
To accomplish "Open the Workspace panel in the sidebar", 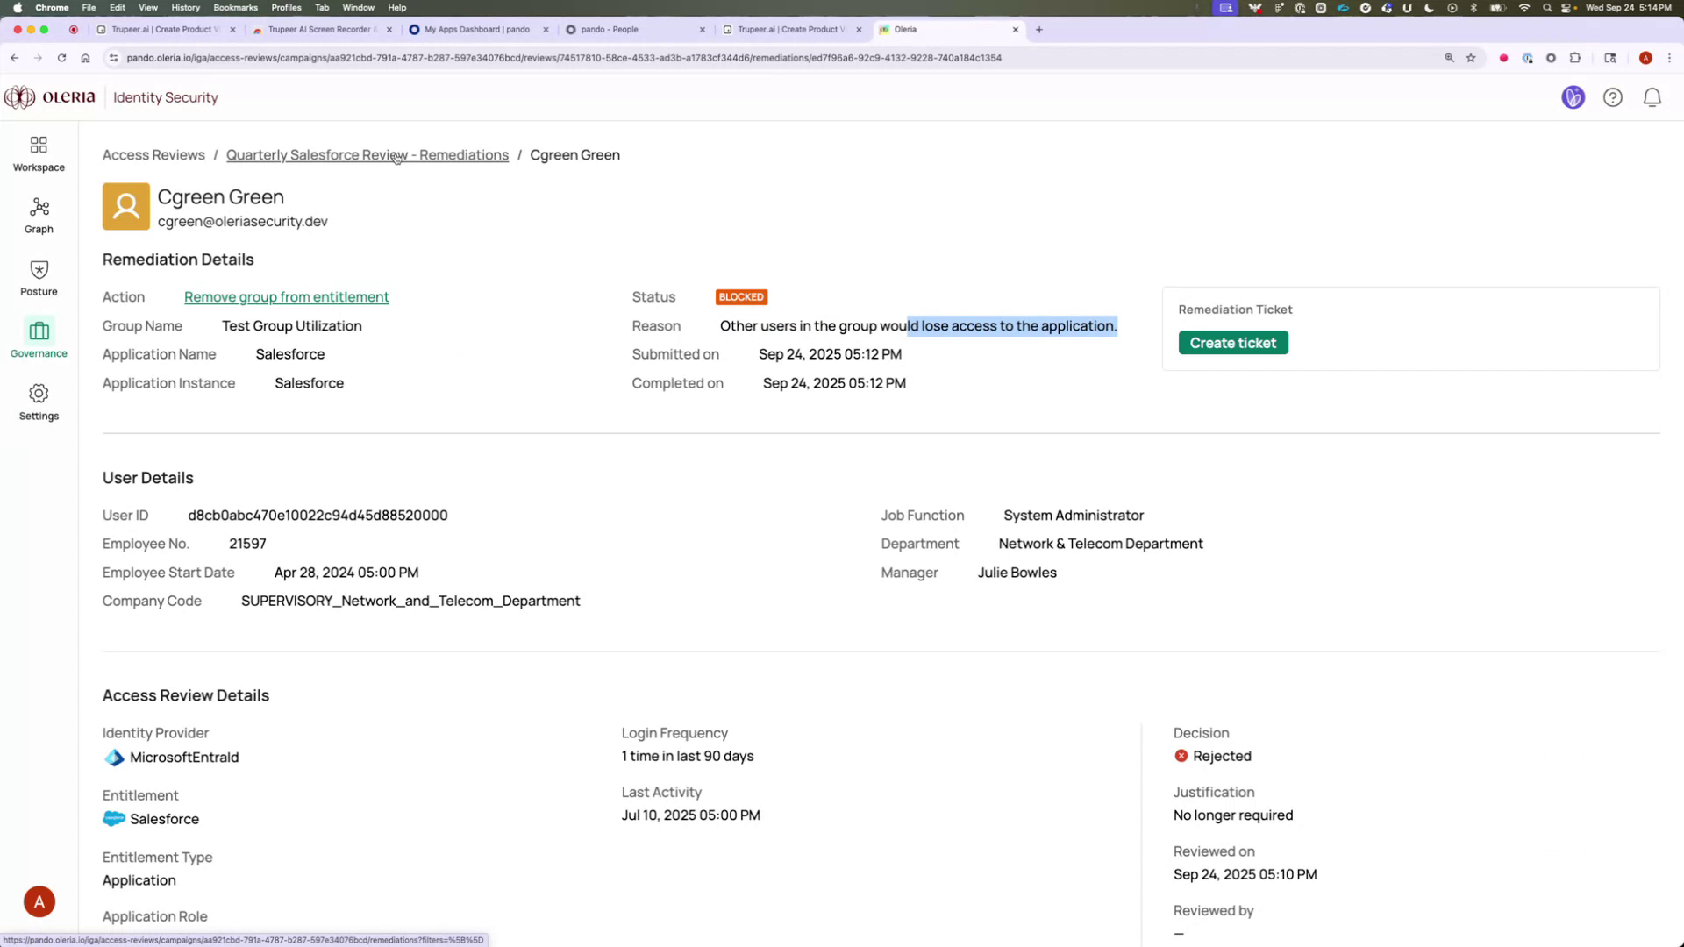I will point(38,153).
